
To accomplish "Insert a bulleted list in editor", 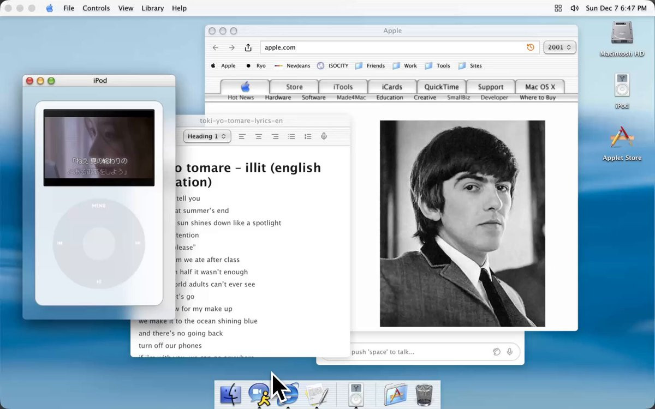I will tap(291, 136).
